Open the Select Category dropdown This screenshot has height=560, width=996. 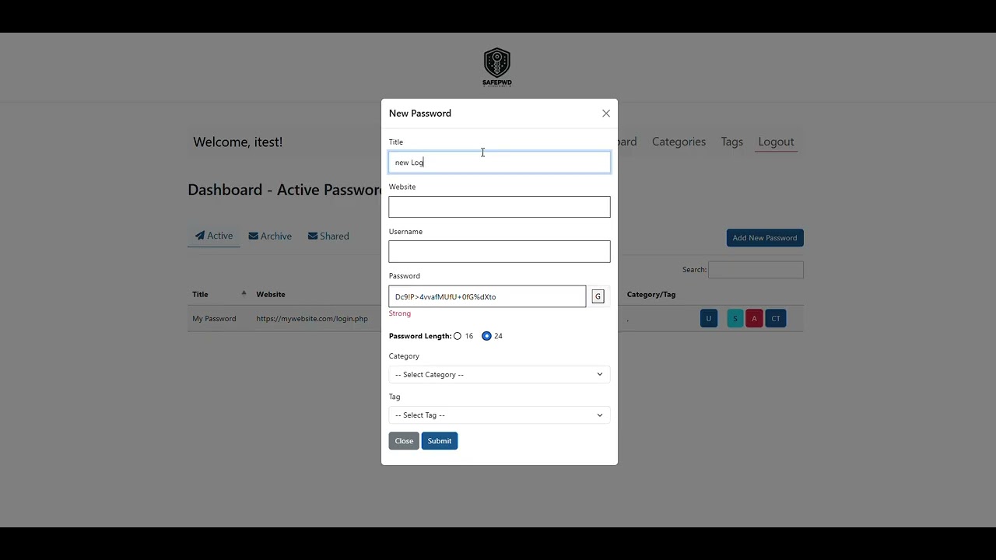(x=499, y=374)
